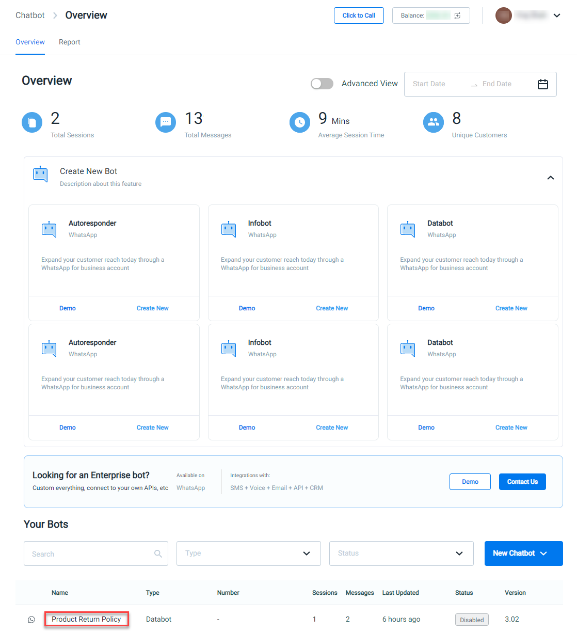Click the bot icon on second Infobot card
577x633 pixels.
click(x=229, y=348)
